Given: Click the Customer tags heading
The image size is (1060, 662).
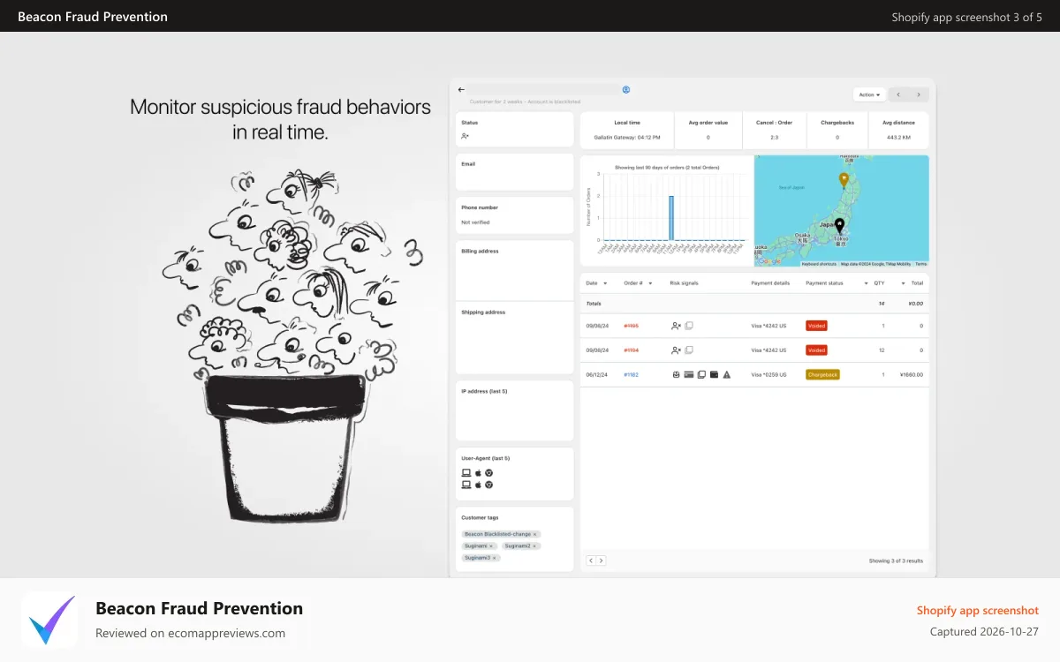Looking at the screenshot, I should [x=480, y=517].
